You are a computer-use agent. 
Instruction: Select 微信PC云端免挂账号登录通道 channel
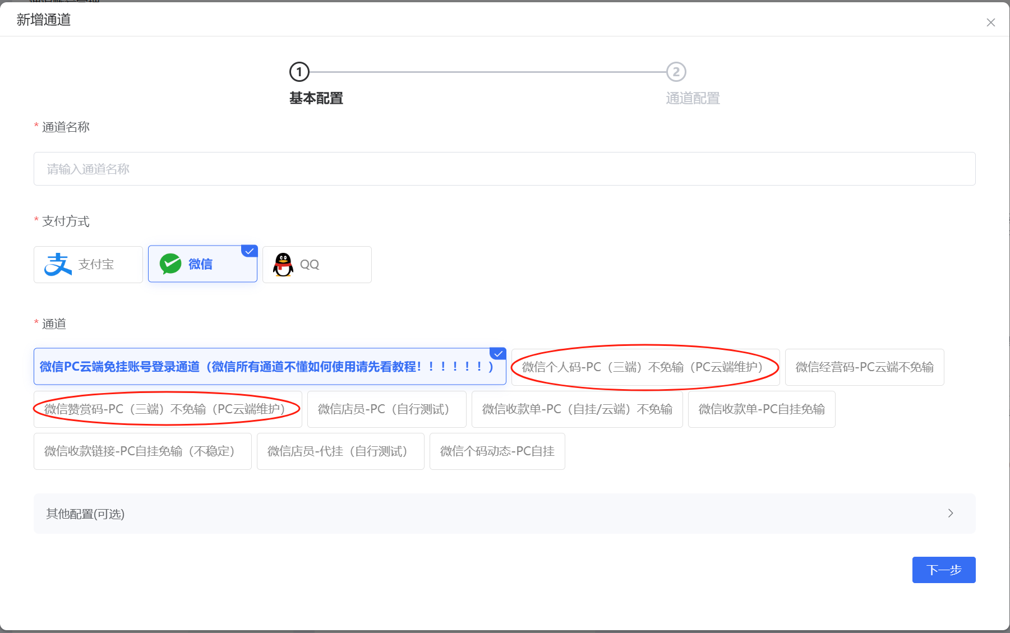[270, 367]
